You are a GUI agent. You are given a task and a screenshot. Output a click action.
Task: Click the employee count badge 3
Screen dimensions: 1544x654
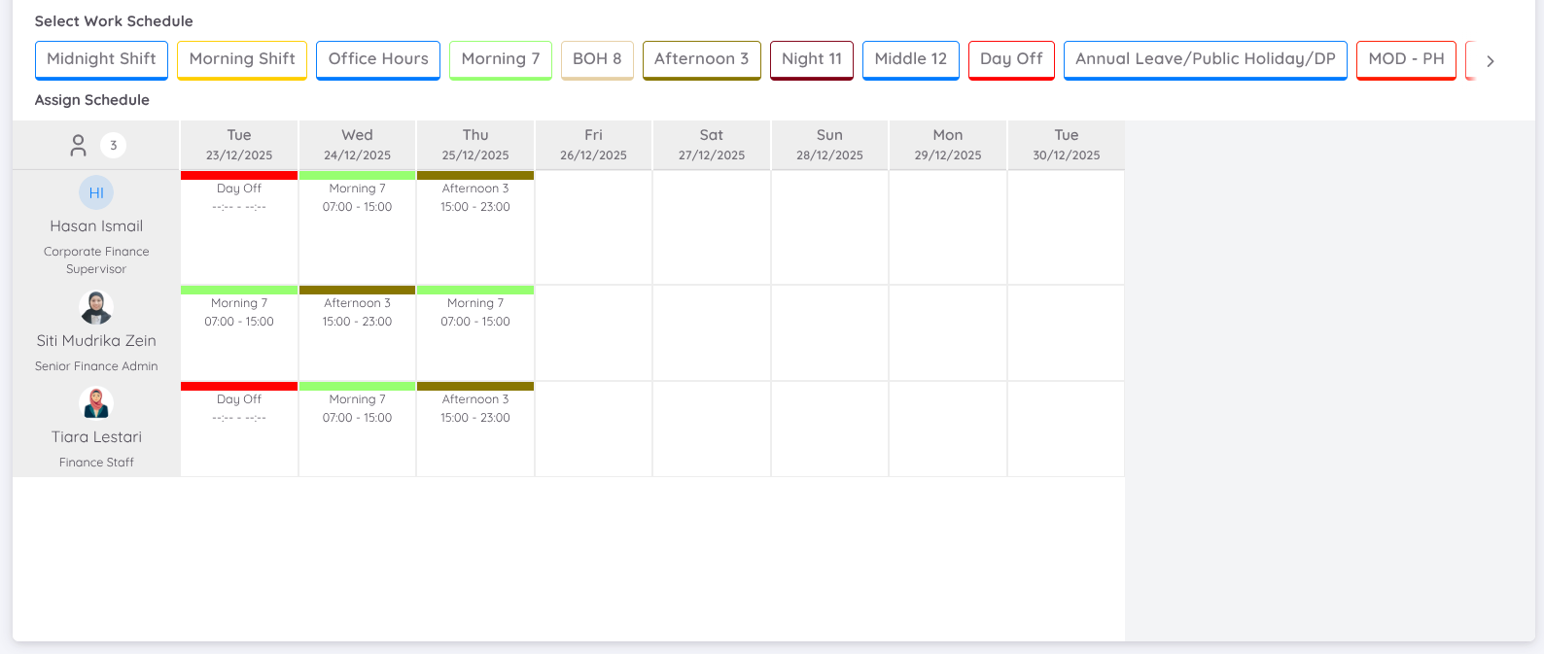coord(113,146)
